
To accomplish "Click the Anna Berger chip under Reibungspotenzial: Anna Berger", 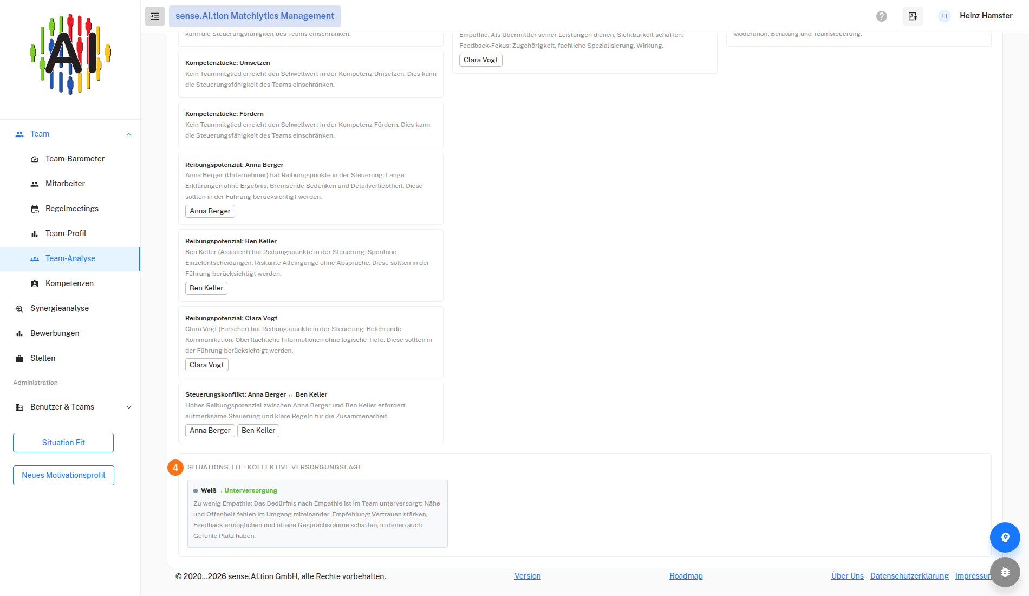I will [210, 211].
